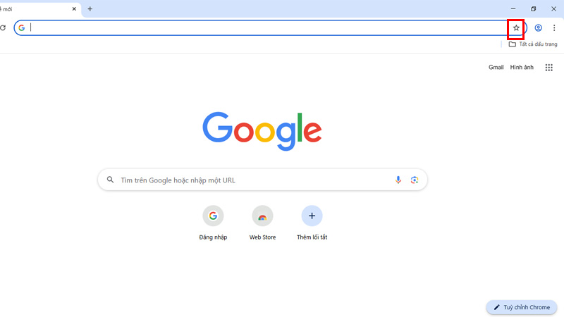Start voice search with microphone icon
Screen dimensions: 564x317
(398, 180)
